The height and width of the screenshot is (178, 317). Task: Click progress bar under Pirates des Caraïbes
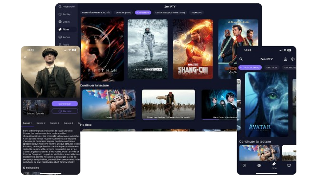pos(168,119)
